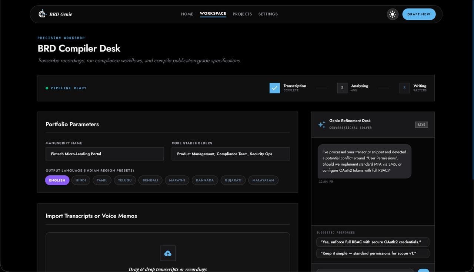Click the Analysing "65%" progress text

pyautogui.click(x=354, y=90)
